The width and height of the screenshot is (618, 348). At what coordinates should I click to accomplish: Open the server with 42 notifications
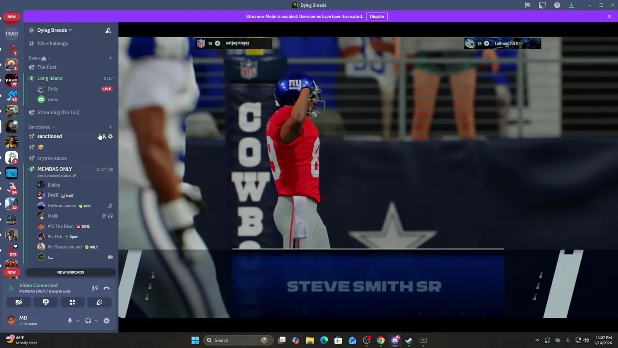(x=12, y=95)
